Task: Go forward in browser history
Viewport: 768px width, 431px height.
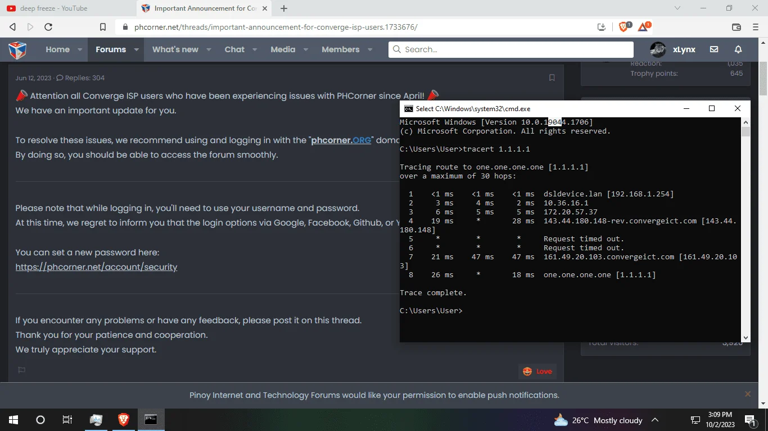Action: [30, 27]
